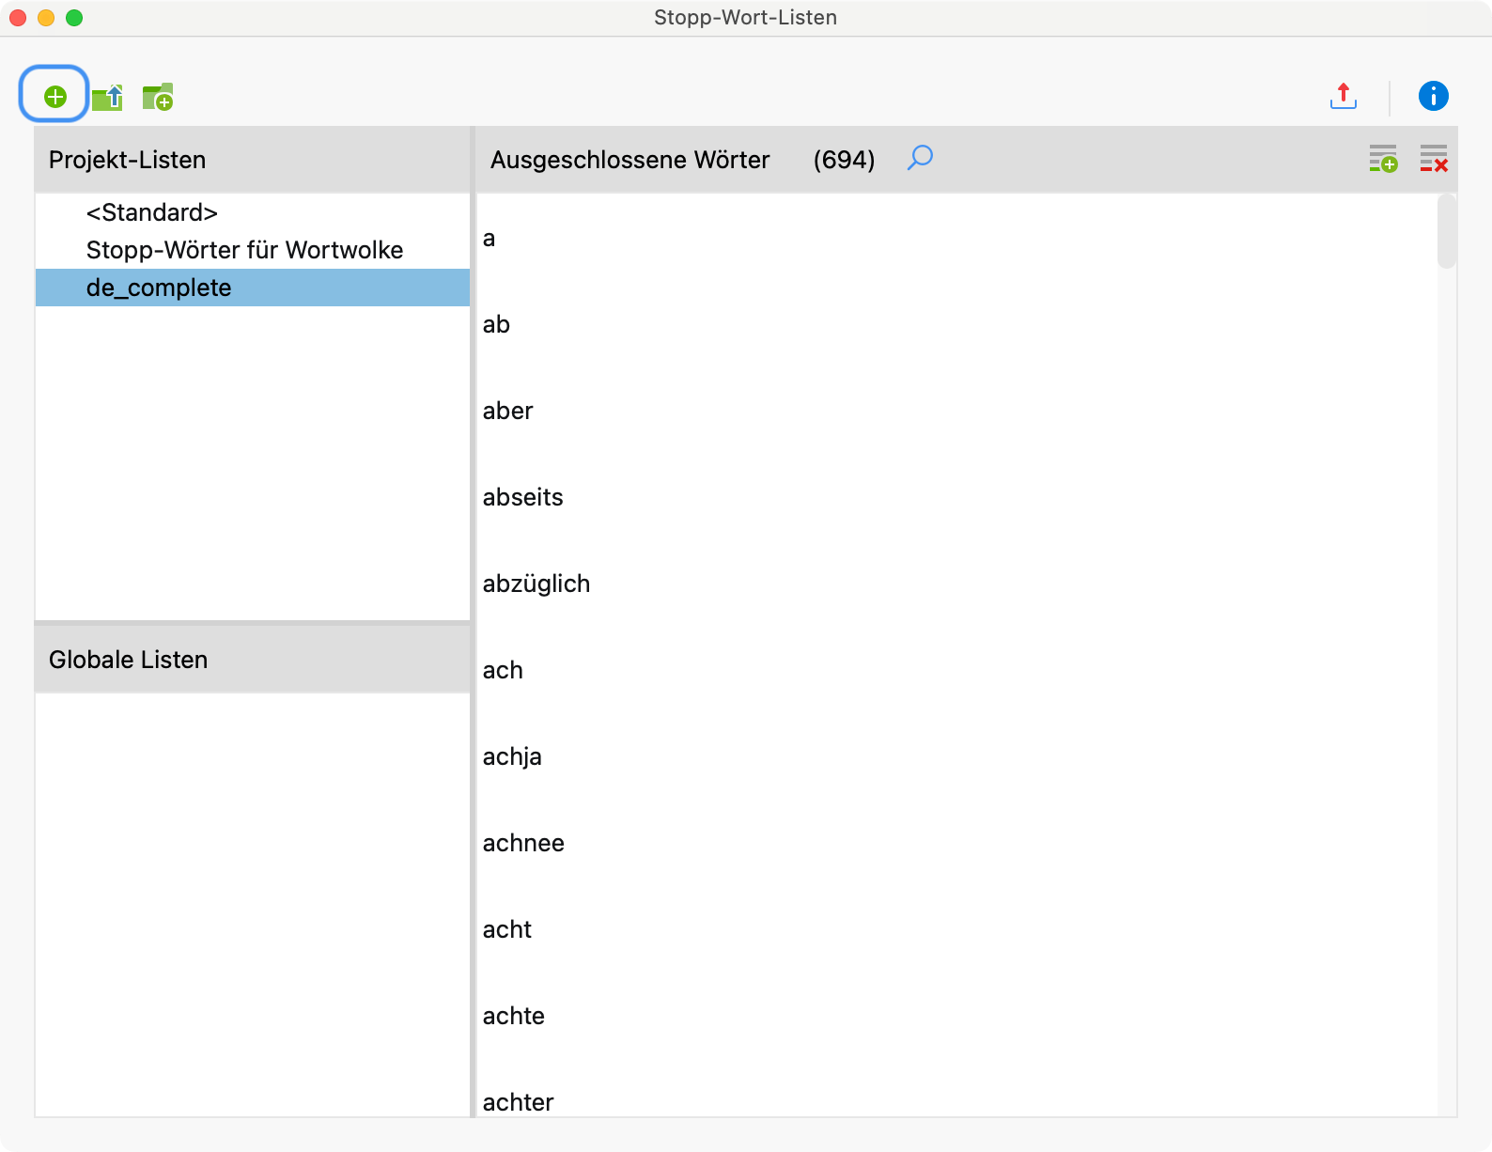The width and height of the screenshot is (1492, 1152).
Task: Click the folder with green plus icon
Action: [158, 97]
